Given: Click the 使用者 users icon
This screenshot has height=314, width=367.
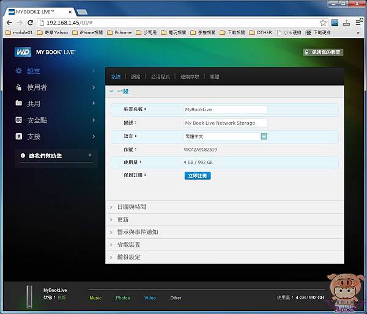Looking at the screenshot, I should coord(19,87).
